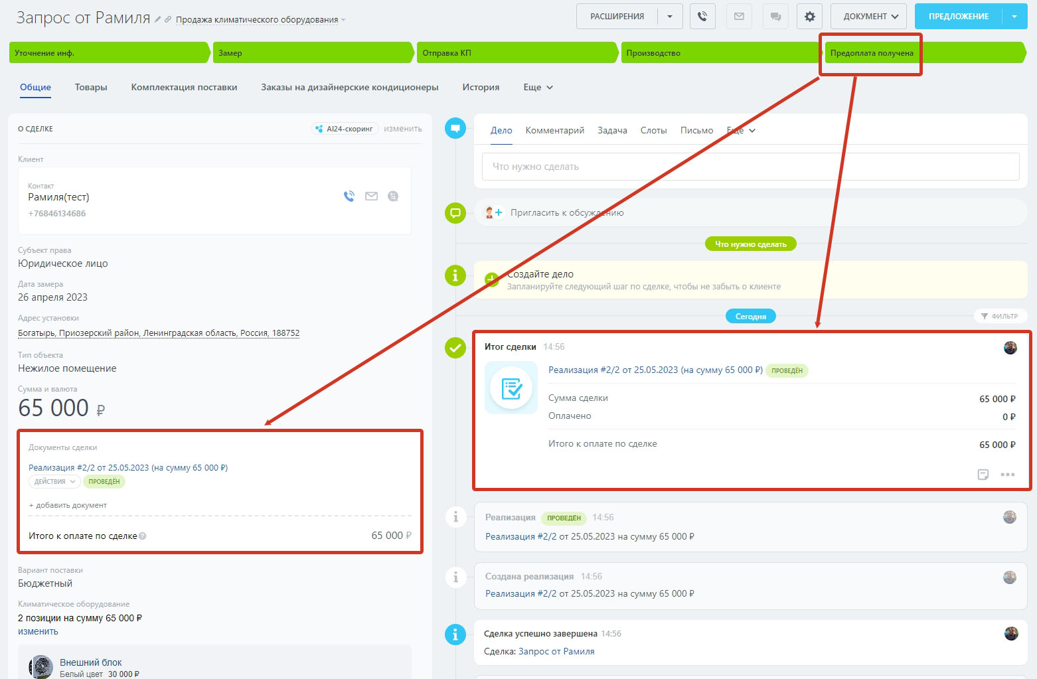Select the Комментарий tab in timeline editor

point(555,131)
